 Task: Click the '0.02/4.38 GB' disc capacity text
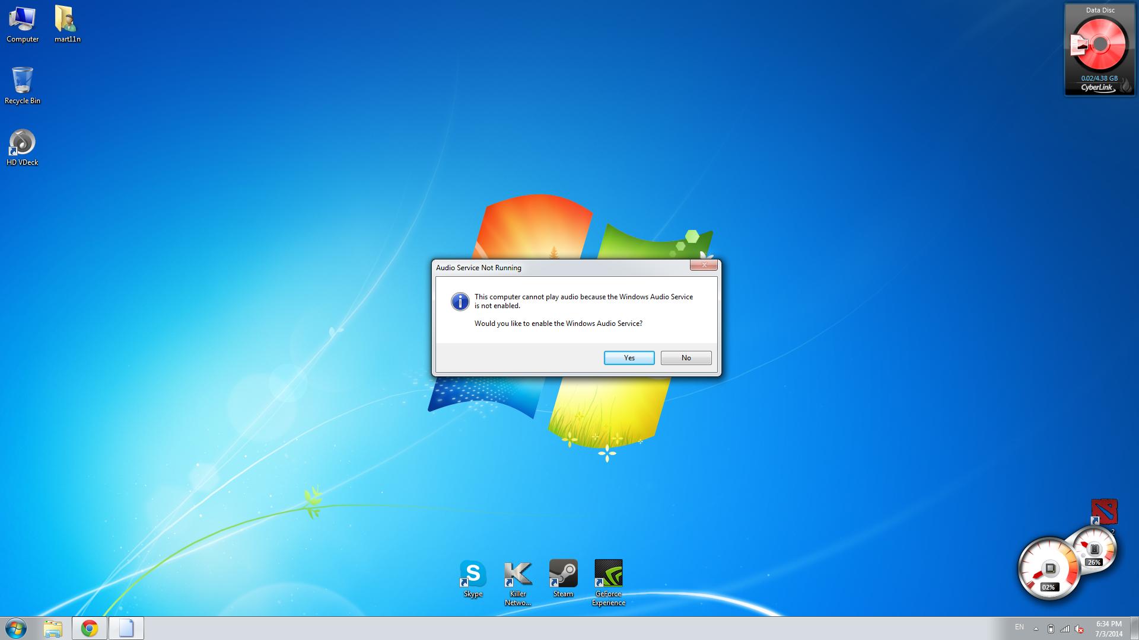click(x=1099, y=78)
